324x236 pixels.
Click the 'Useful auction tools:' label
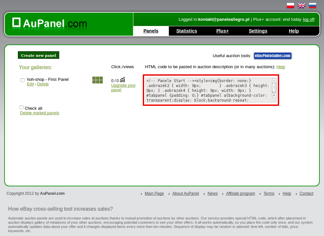pyautogui.click(x=232, y=56)
